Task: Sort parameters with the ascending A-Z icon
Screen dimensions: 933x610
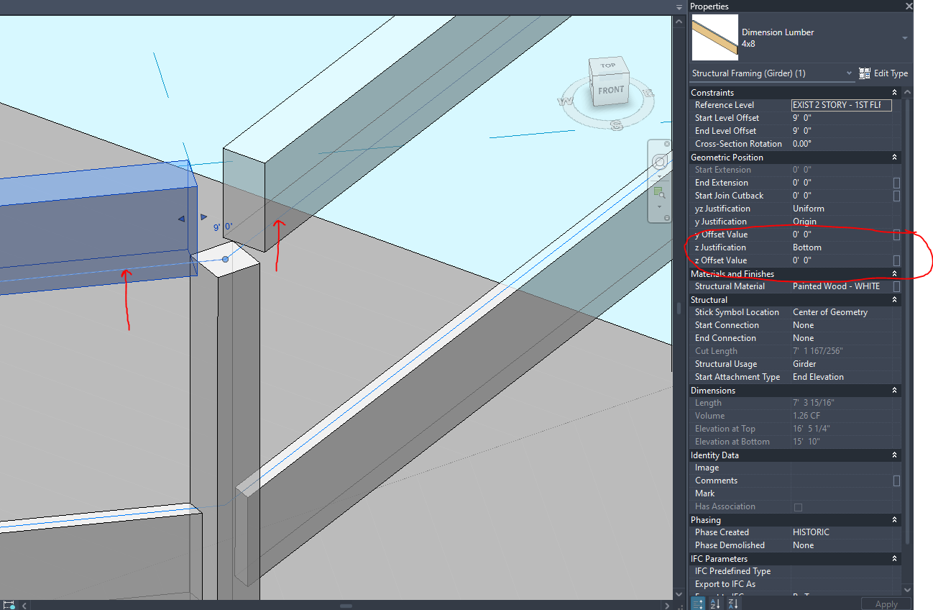Action: (715, 603)
